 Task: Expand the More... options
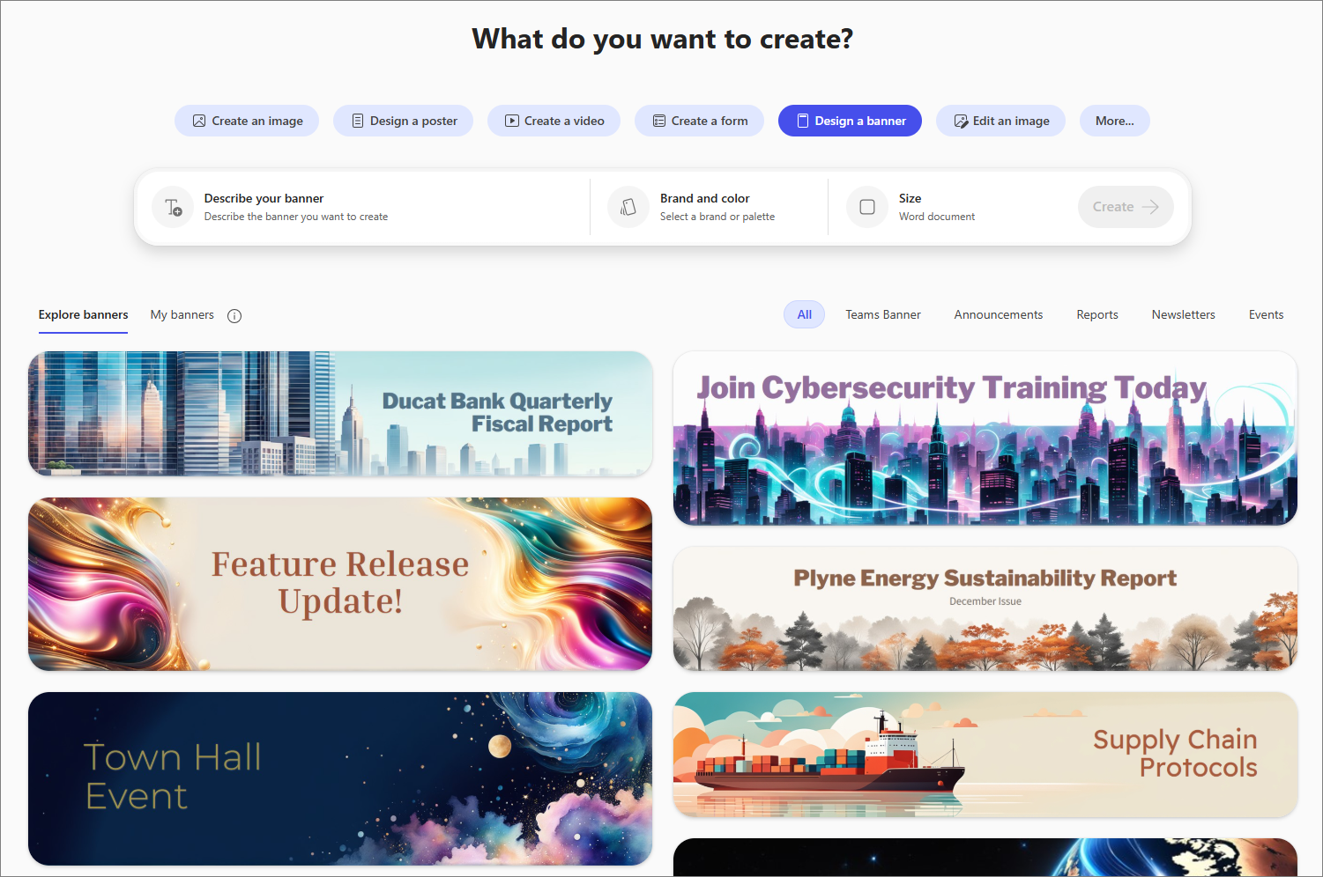coord(1114,121)
